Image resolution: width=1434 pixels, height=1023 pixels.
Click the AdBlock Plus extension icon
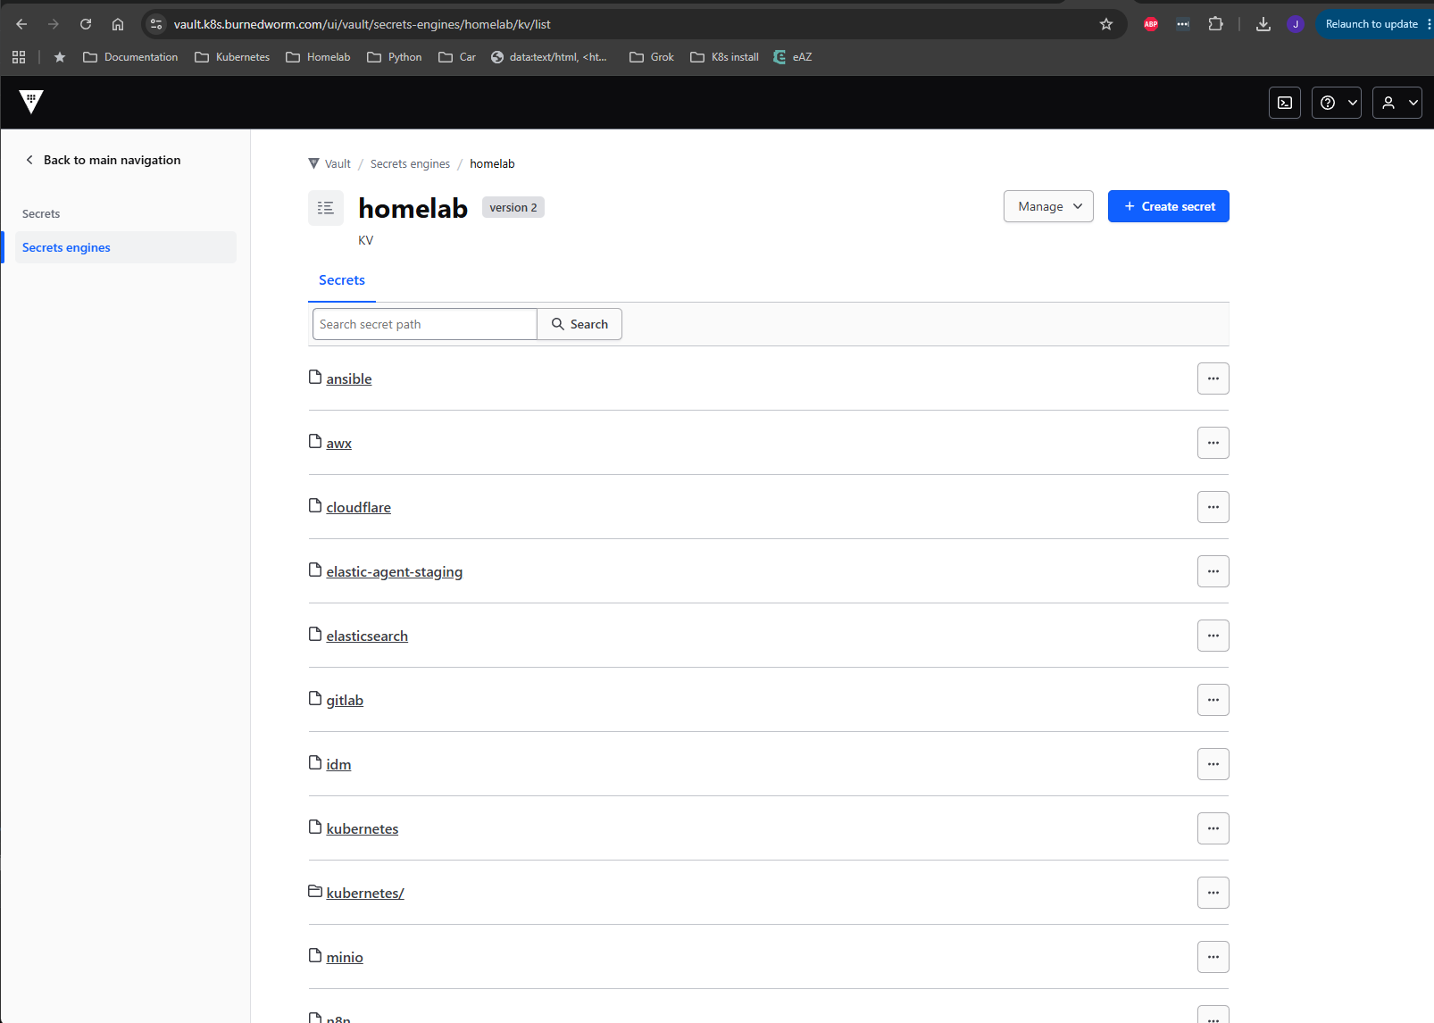(x=1151, y=24)
